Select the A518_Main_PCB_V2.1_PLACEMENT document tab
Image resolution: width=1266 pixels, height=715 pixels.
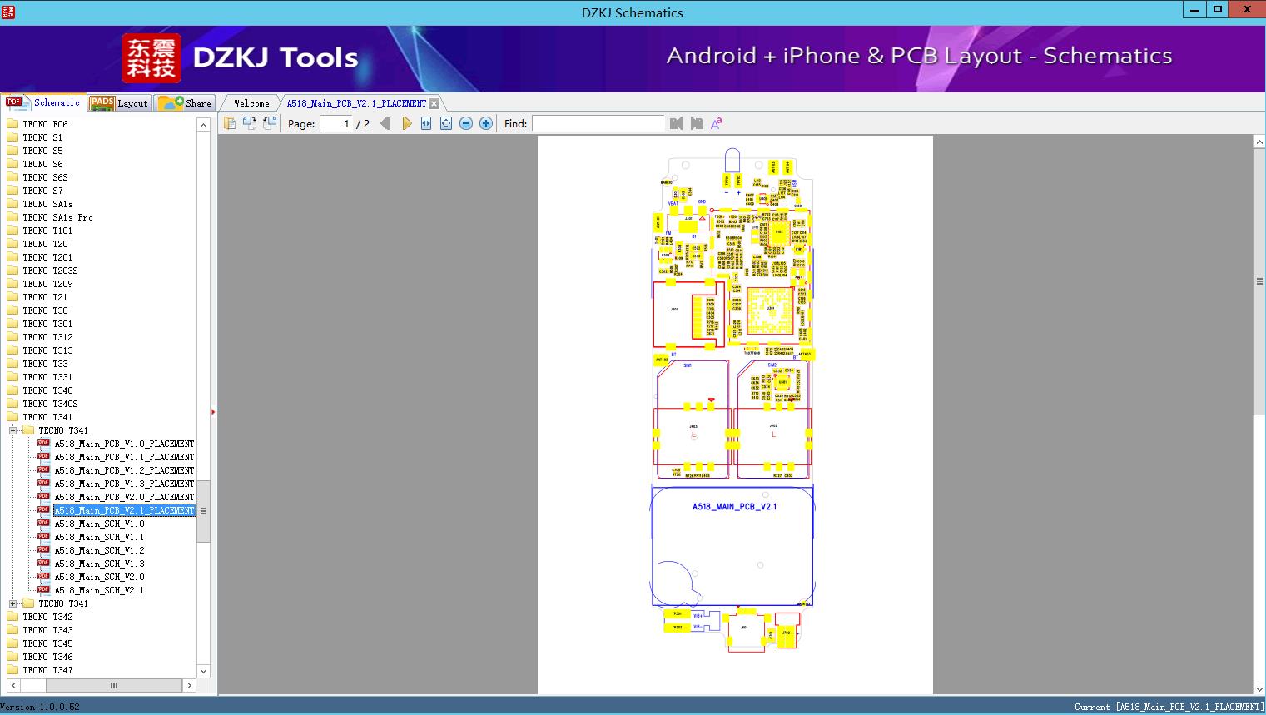356,103
